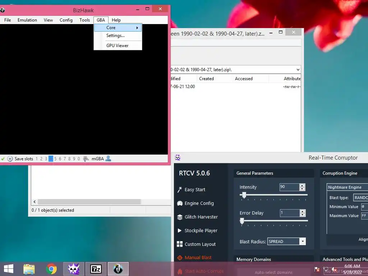The image size is (368, 276).
Task: Adjust the Error Delay slider handle
Action: click(x=242, y=221)
